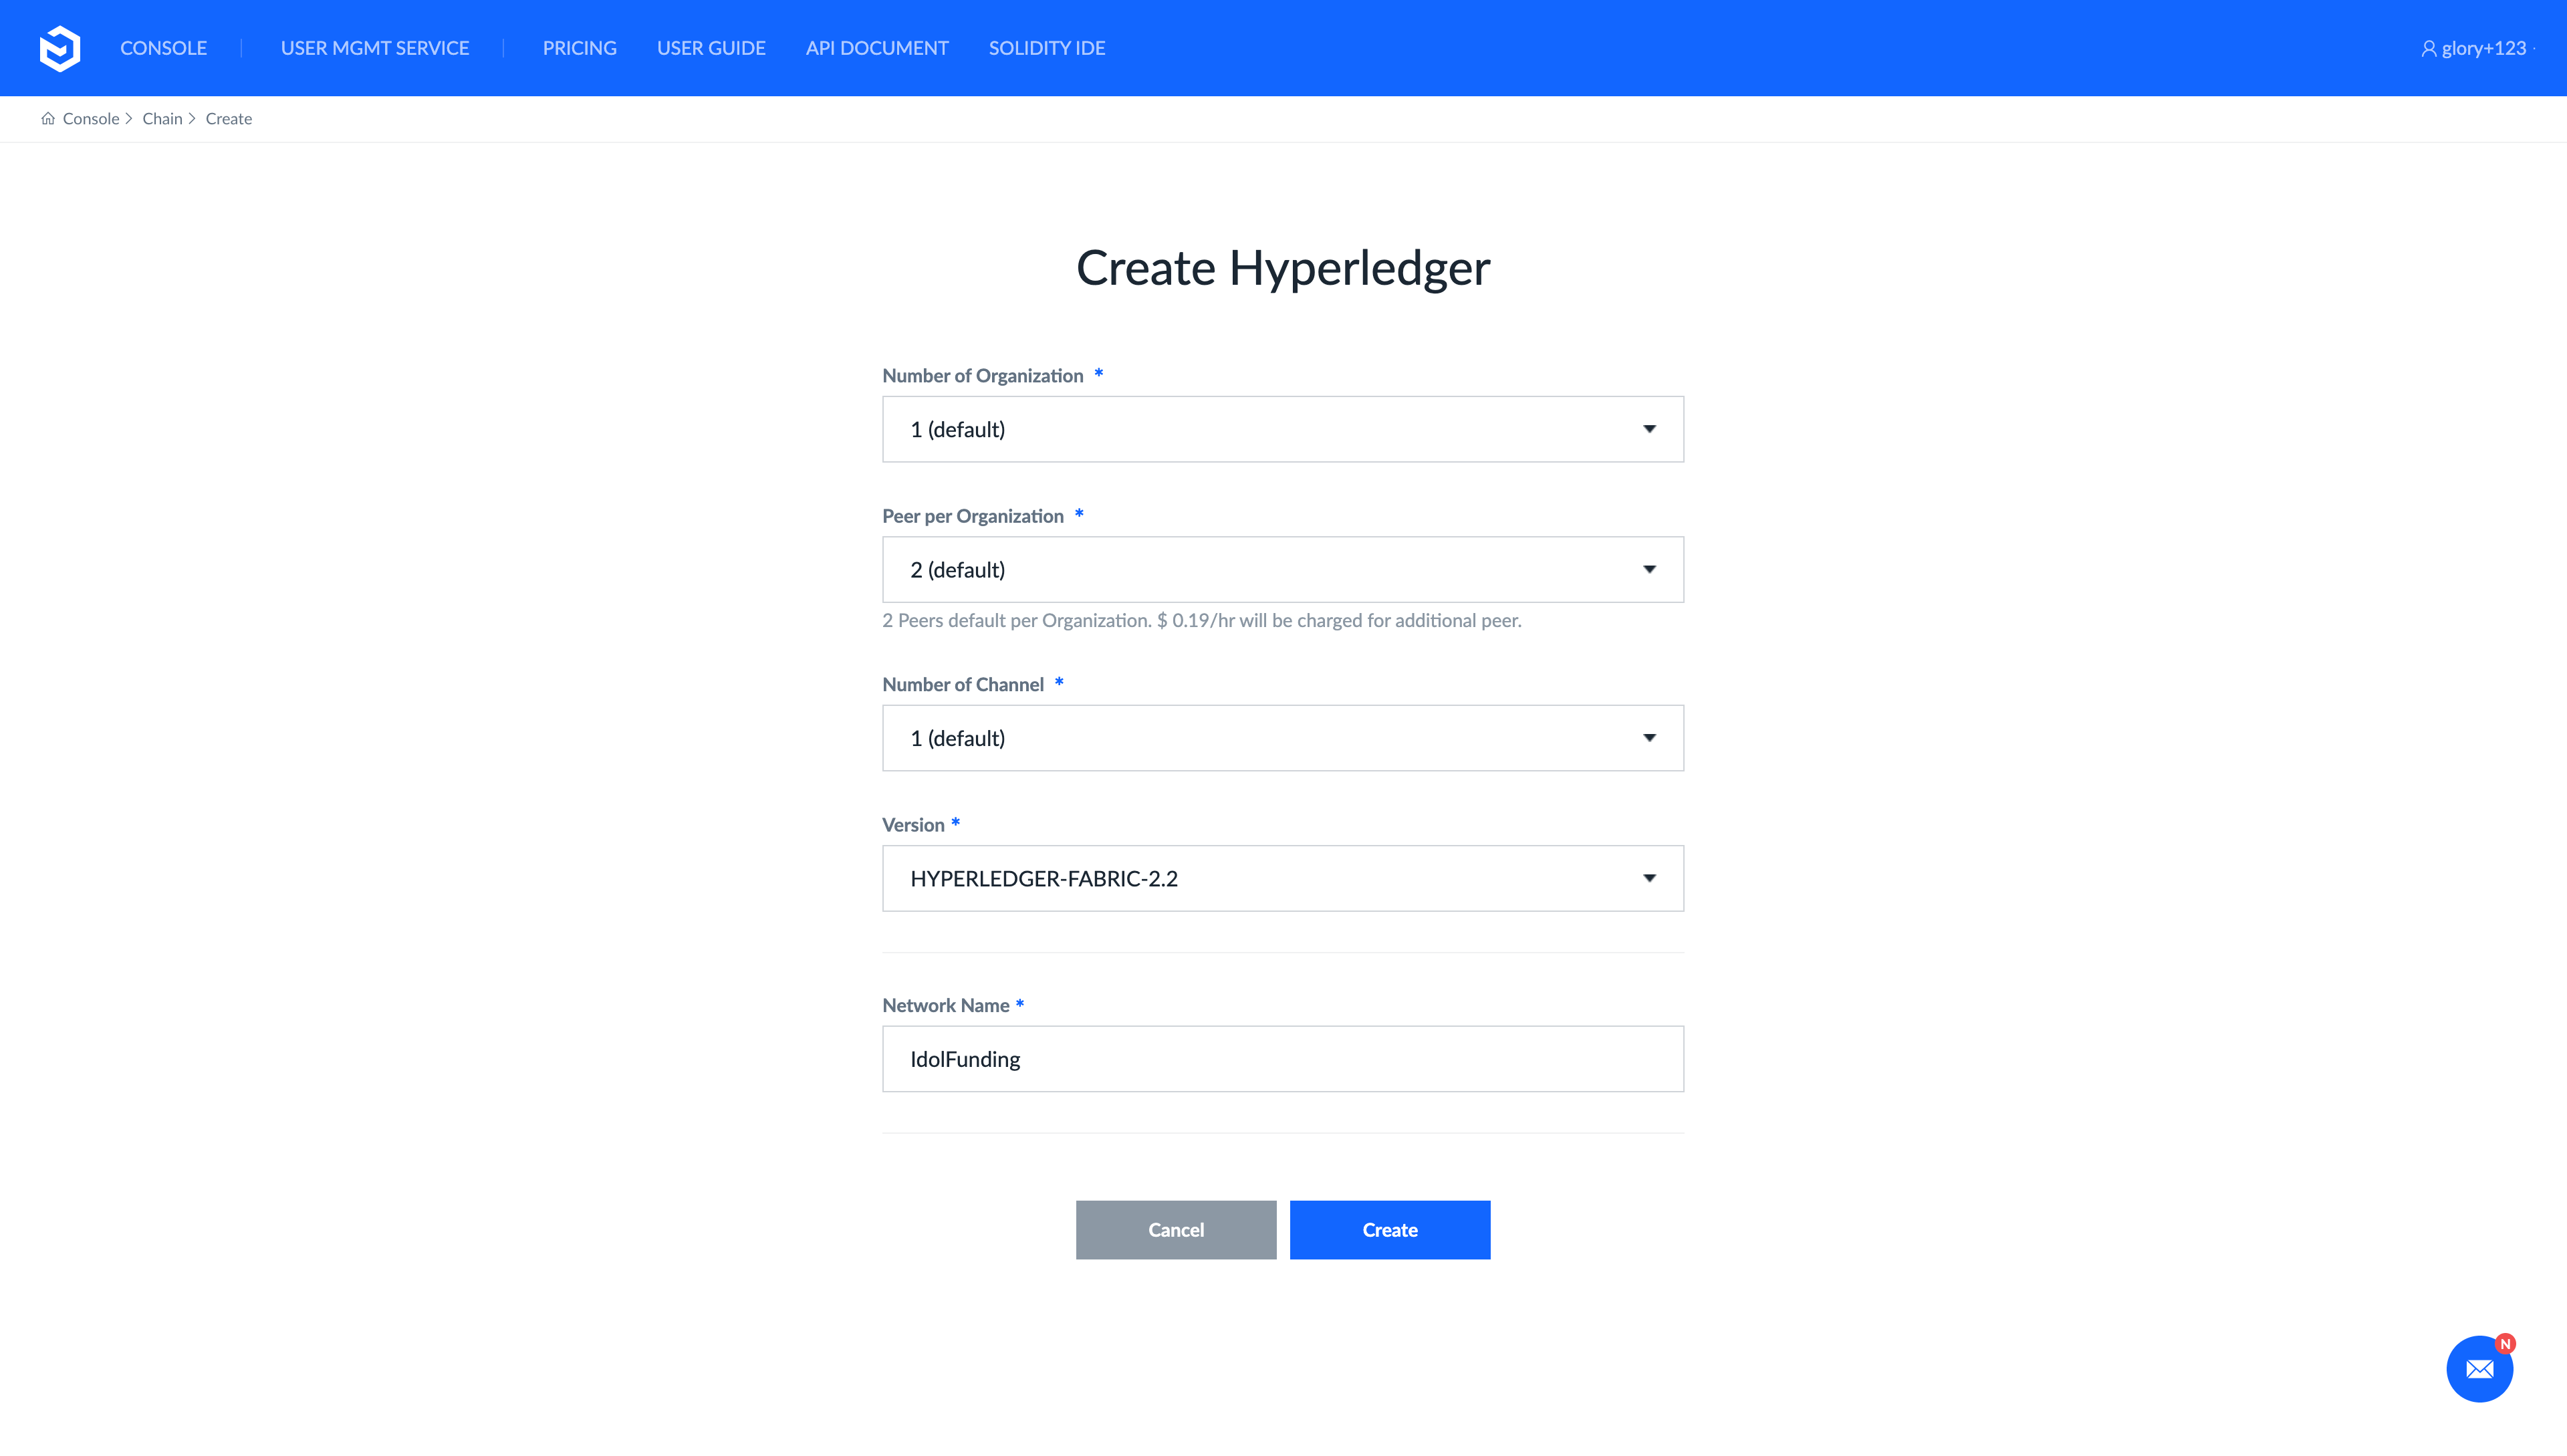
Task: Click the Console breadcrumb link
Action: pos(91,119)
